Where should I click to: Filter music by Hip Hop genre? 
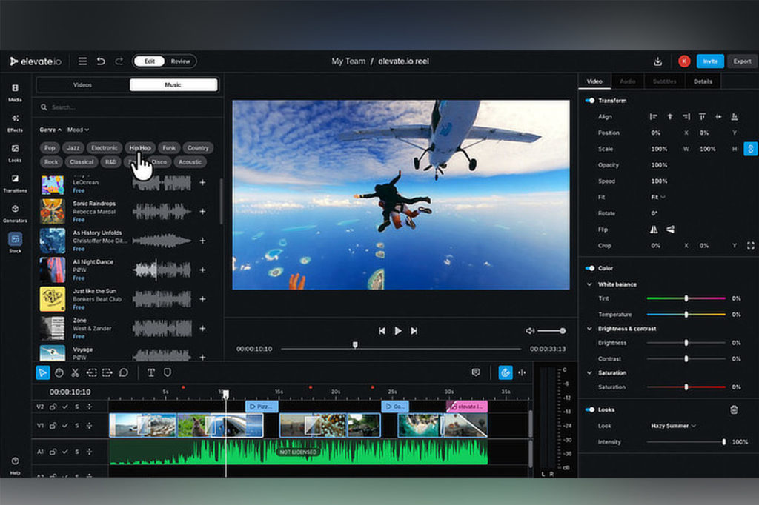click(140, 148)
